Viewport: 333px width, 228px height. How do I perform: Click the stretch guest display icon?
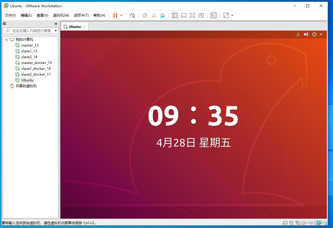[x=226, y=15]
